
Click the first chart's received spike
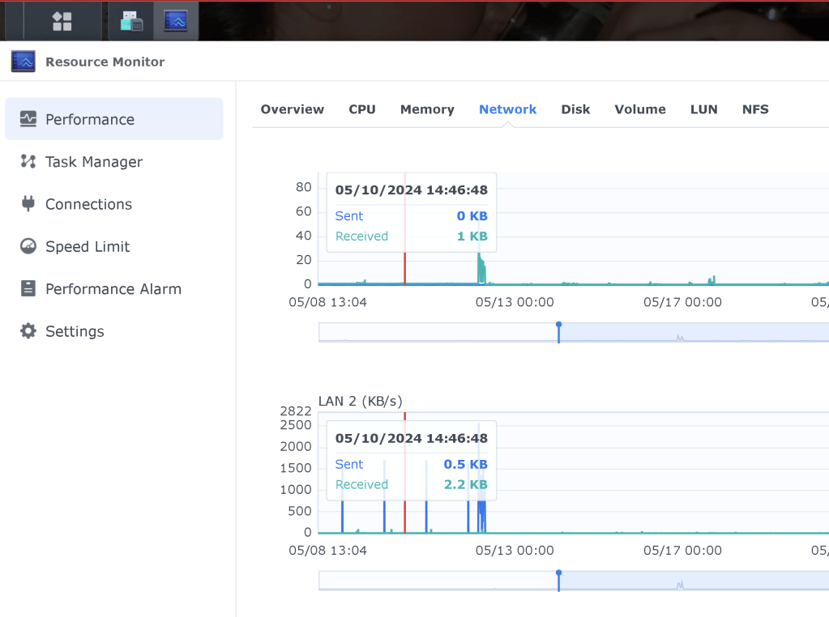481,269
